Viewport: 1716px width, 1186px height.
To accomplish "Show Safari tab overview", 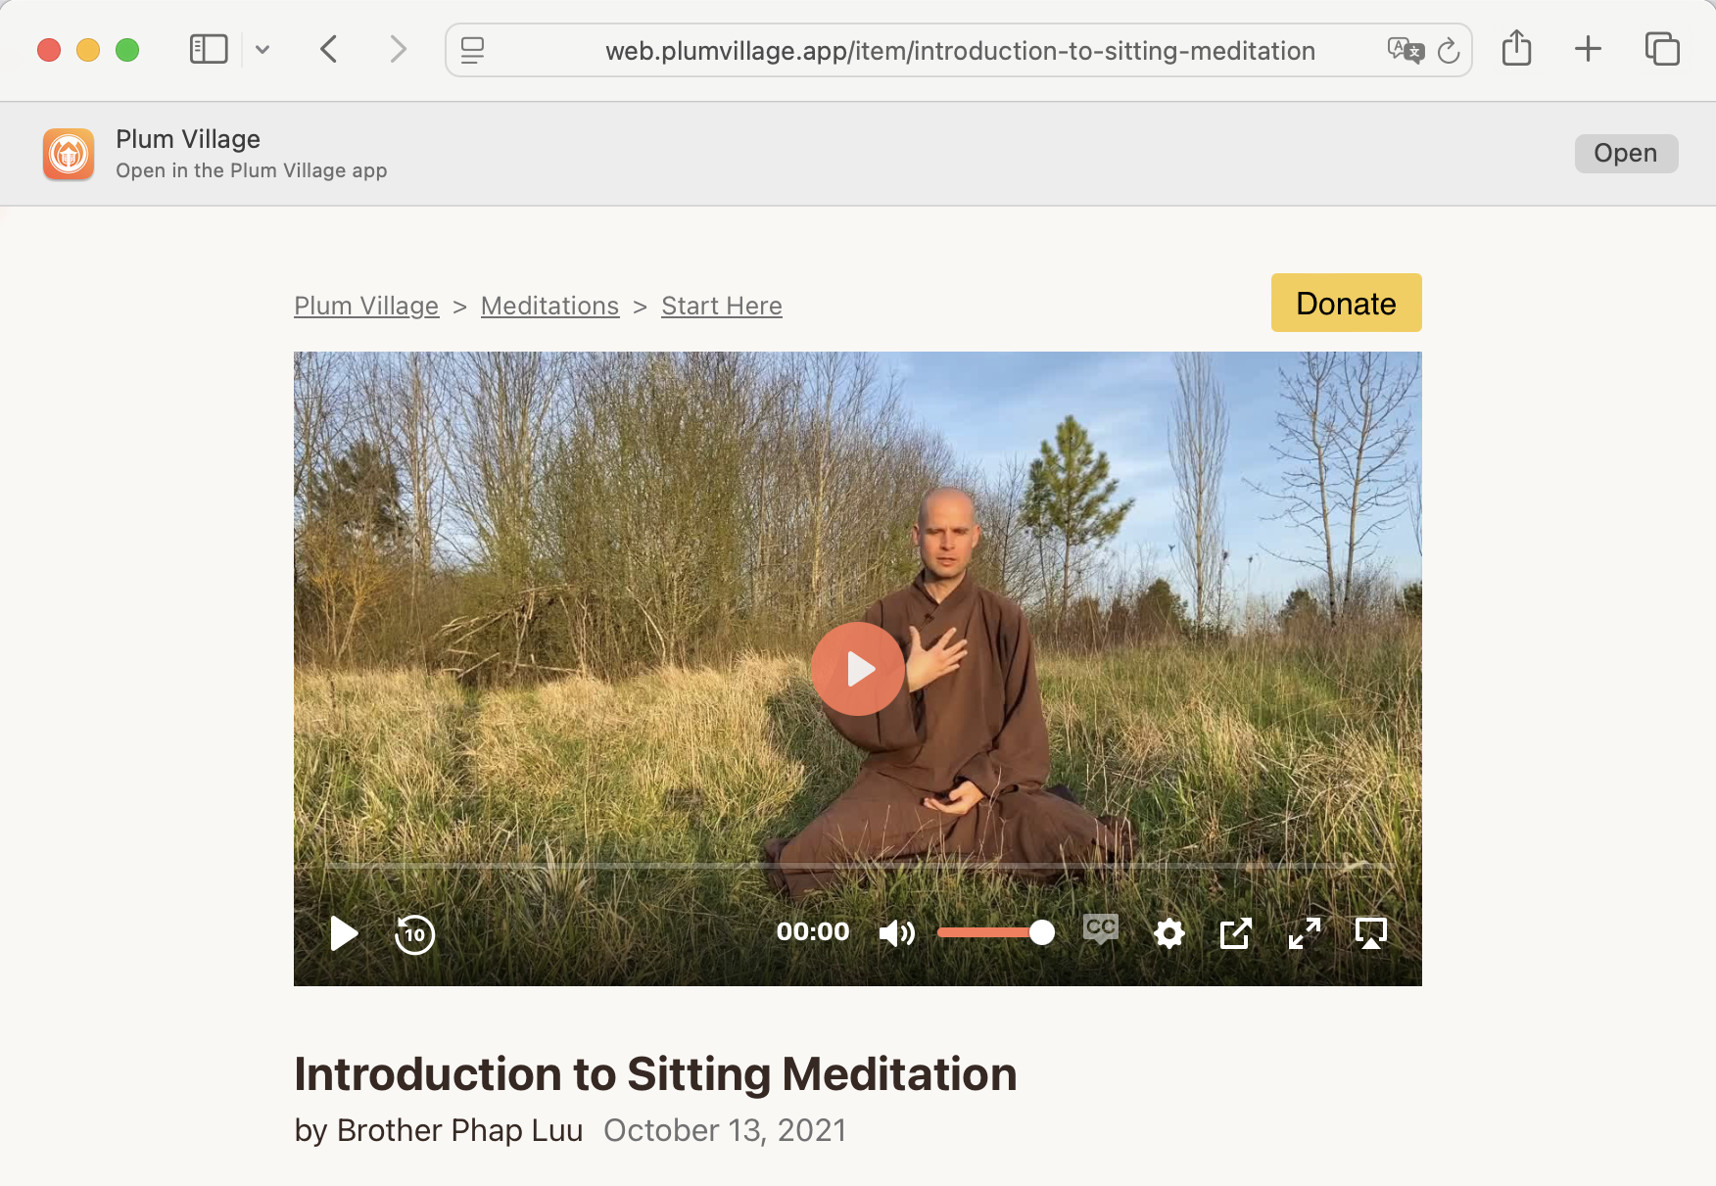I will coord(1662,49).
